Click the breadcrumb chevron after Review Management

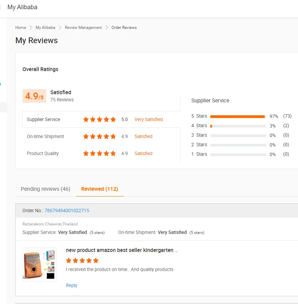point(107,28)
